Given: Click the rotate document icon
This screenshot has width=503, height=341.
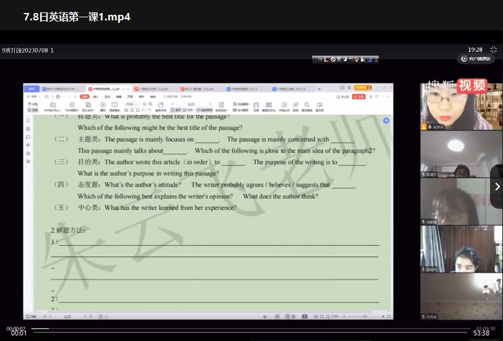Looking at the screenshot, I should (161, 107).
